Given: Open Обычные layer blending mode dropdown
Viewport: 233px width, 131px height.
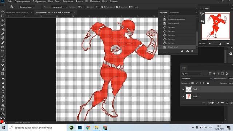Looking at the screenshot, I should click(197, 78).
